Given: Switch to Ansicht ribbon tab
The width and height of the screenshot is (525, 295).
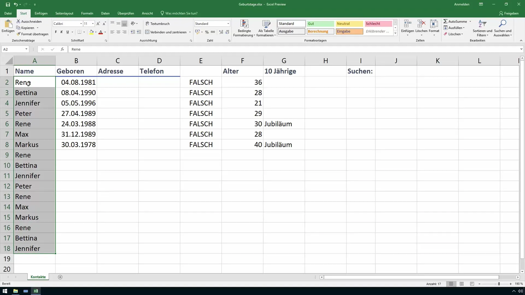Looking at the screenshot, I should point(147,13).
